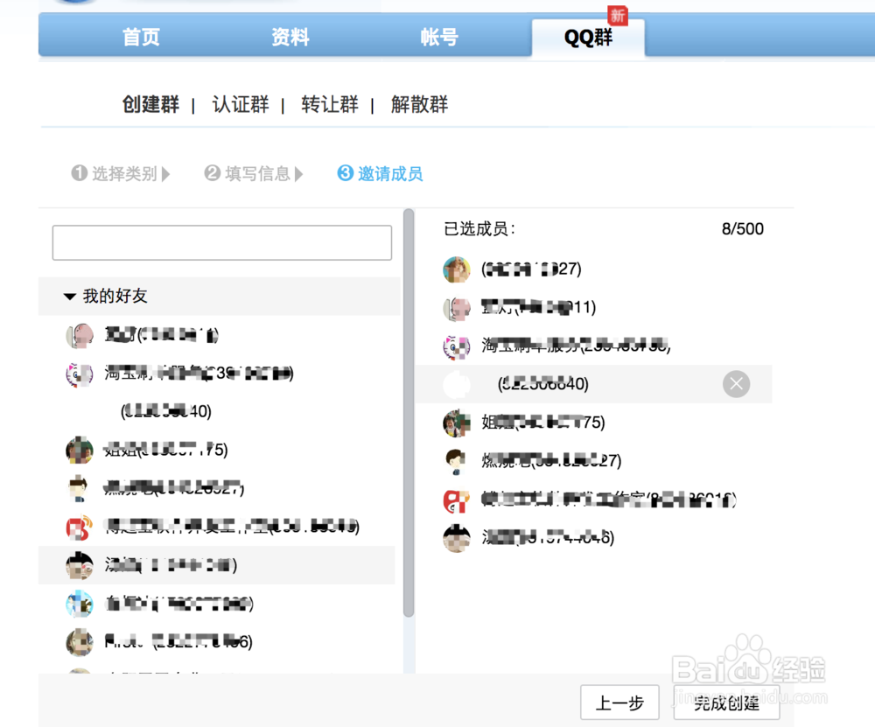
Task: Open the 认证群 section
Action: [241, 104]
